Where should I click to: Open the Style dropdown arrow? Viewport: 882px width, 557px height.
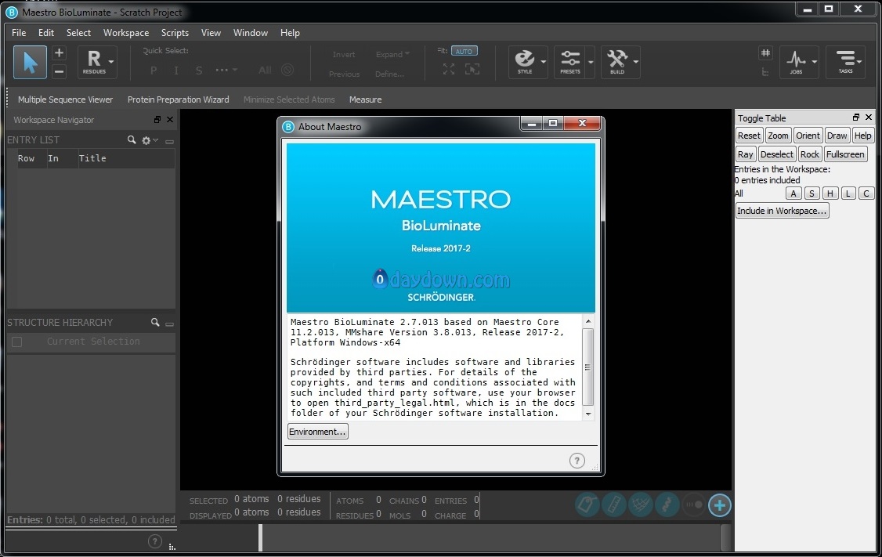click(544, 62)
